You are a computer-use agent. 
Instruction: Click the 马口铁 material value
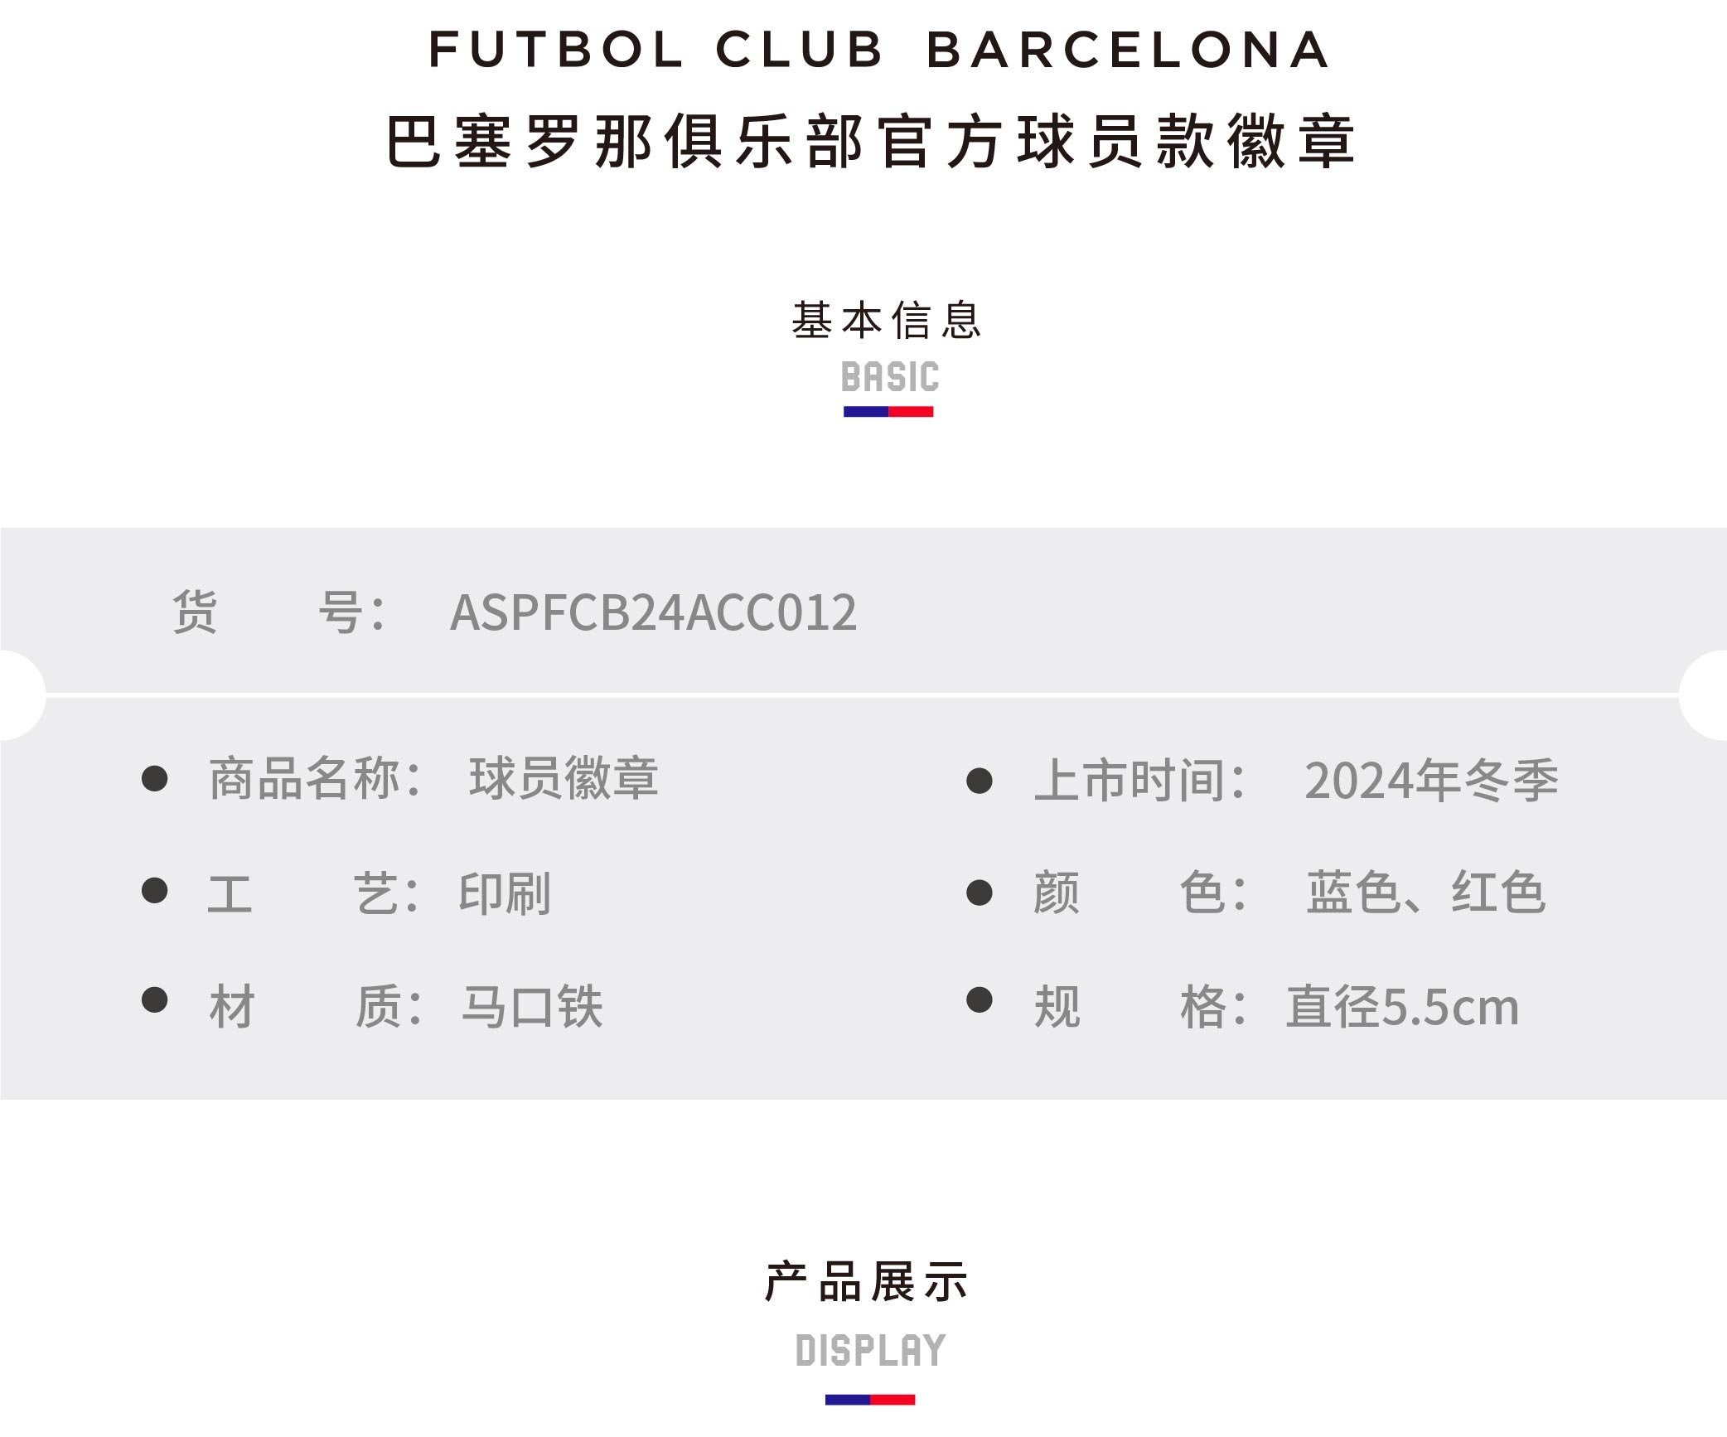(532, 1007)
